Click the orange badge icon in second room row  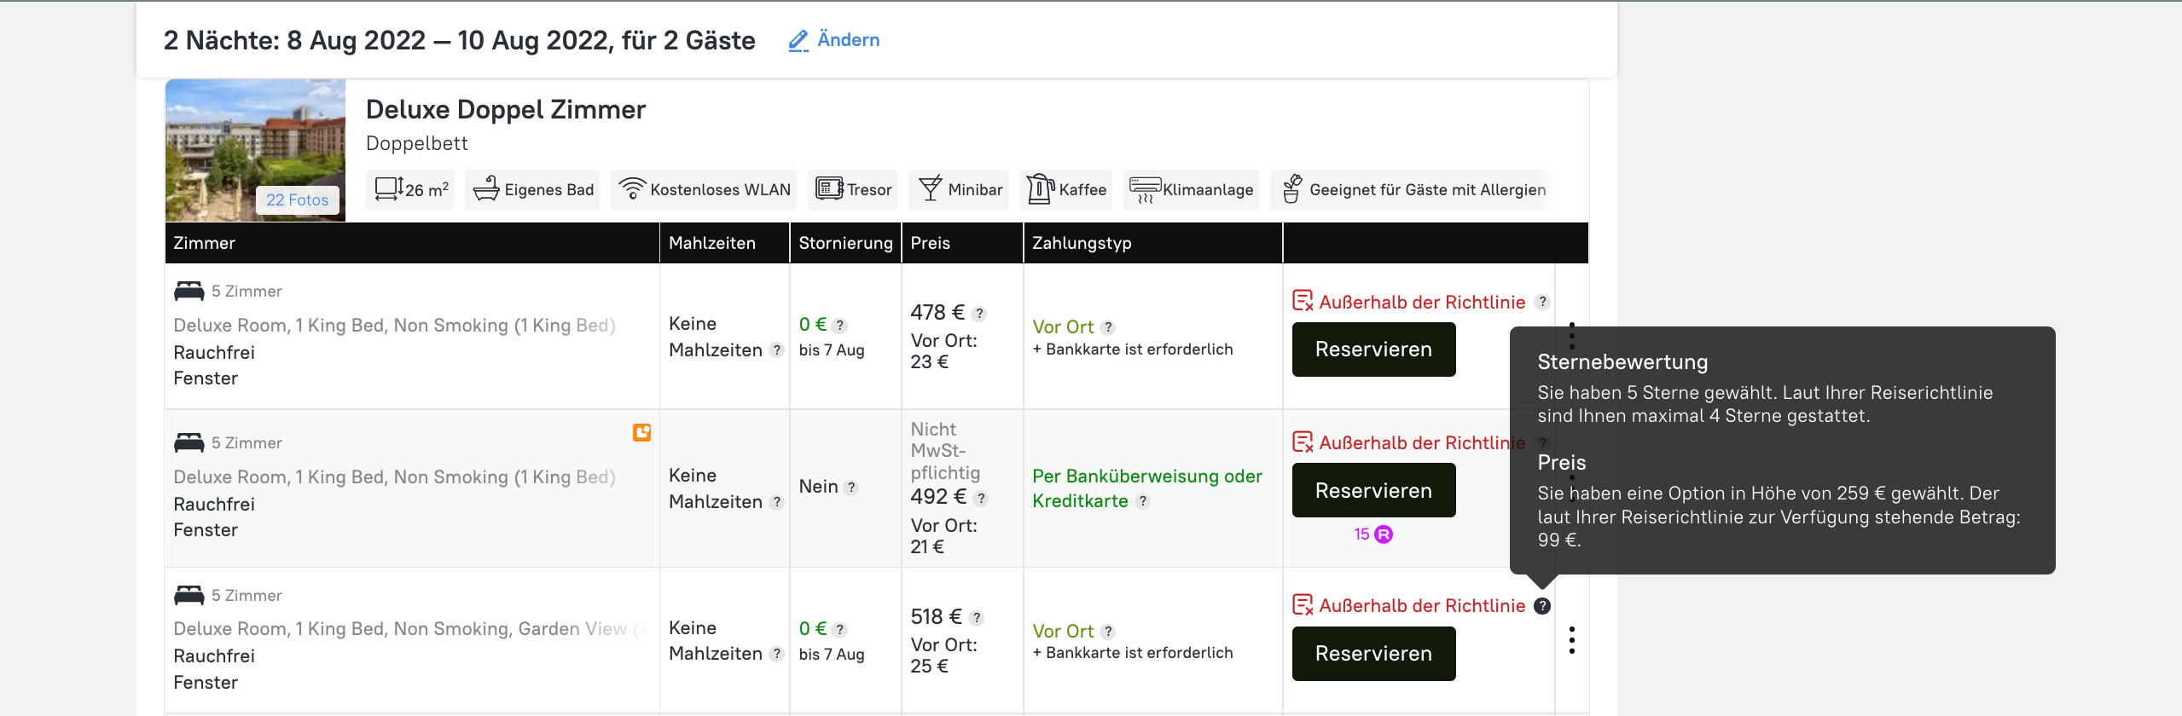[x=641, y=433]
